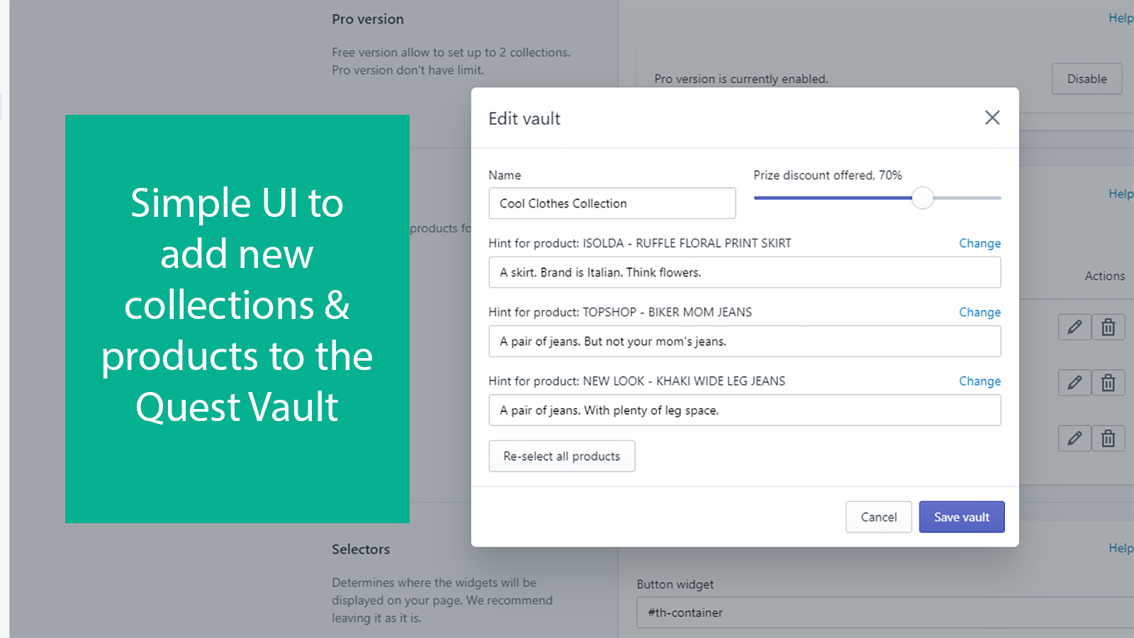This screenshot has width=1134, height=638.
Task: Delete the first vault using the trash icon
Action: pos(1108,327)
